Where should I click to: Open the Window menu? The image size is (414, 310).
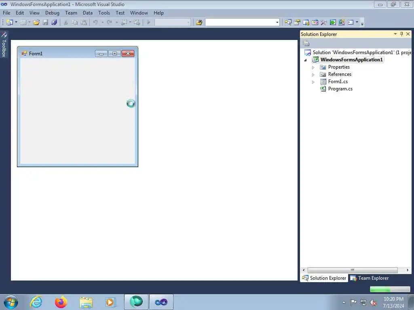(139, 13)
